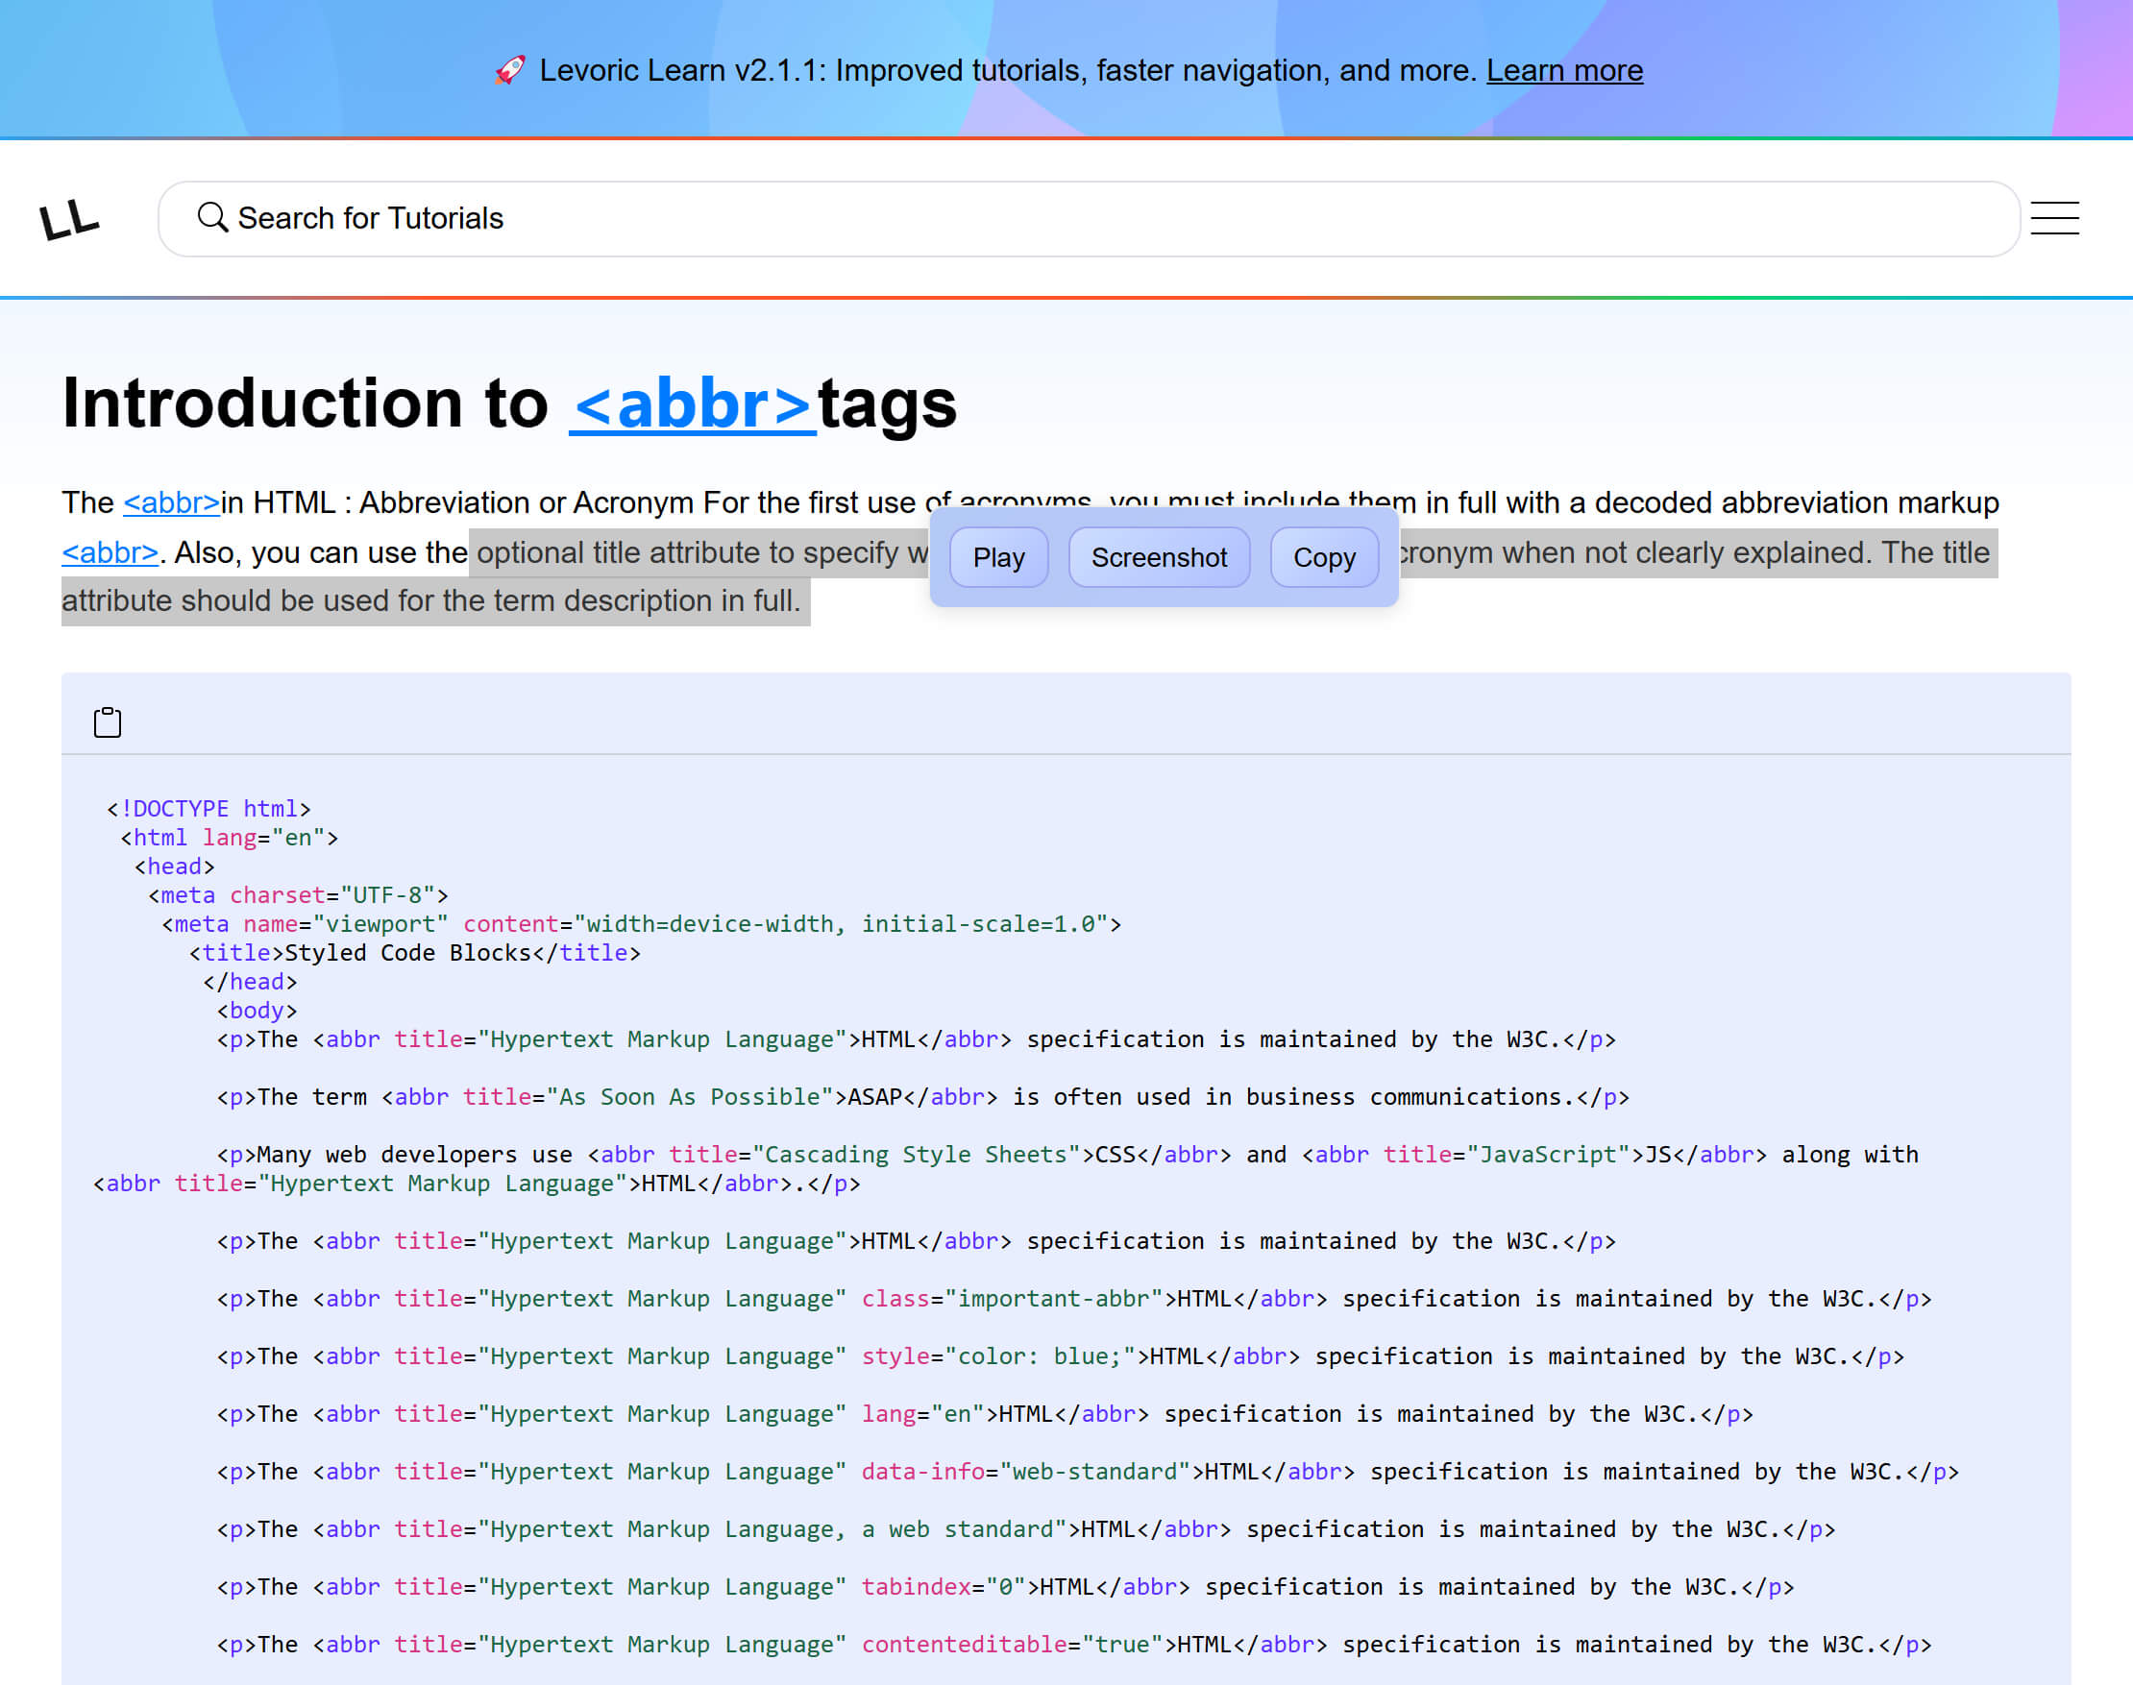
Task: Copy code with the clipboard icon
Action: [x=108, y=722]
